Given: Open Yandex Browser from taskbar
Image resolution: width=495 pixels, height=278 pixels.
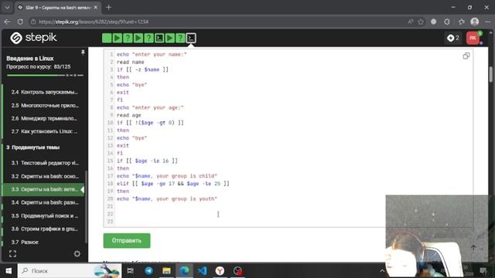Looking at the screenshot, I should tap(220, 271).
